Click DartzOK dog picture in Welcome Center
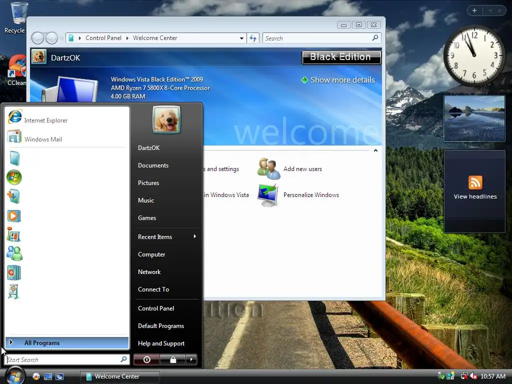The height and width of the screenshot is (384, 512). (x=39, y=57)
